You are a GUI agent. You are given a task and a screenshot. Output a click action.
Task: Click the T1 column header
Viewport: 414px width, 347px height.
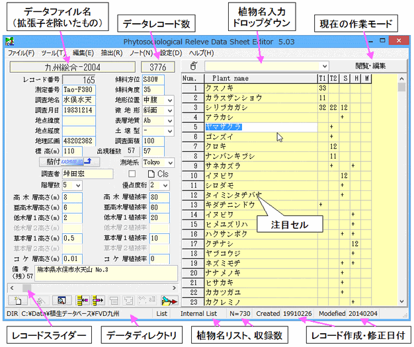[x=322, y=79]
